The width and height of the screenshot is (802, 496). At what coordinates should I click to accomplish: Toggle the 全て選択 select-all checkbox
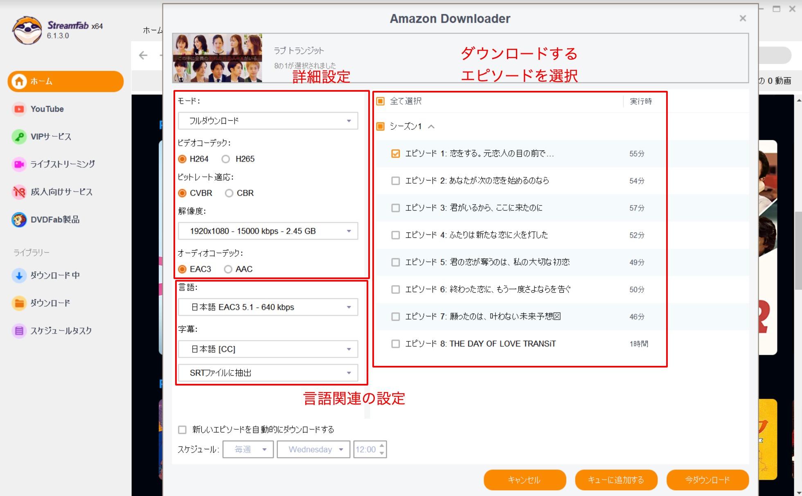[381, 101]
